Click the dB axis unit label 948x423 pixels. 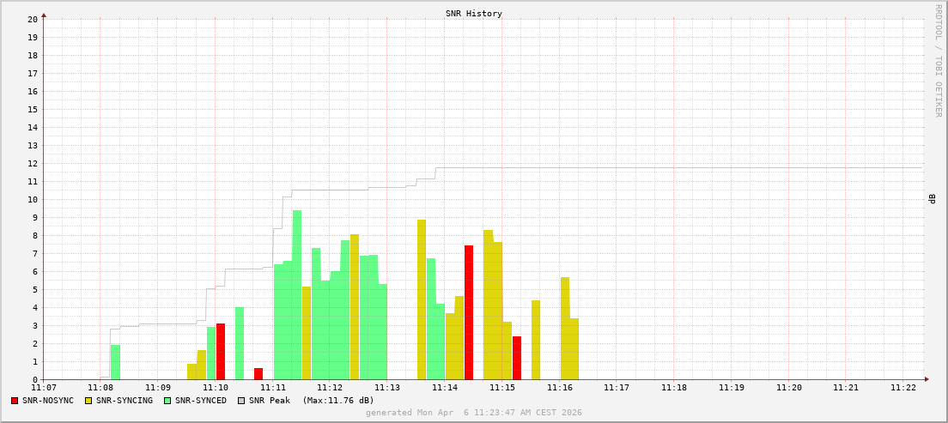(x=933, y=199)
